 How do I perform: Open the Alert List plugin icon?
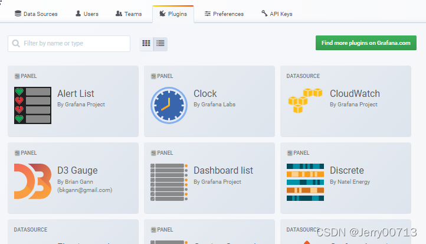[32, 105]
